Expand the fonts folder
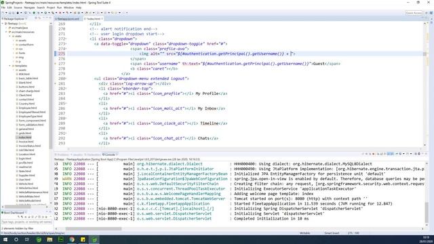This screenshot has height=244, width=434. [13, 53]
